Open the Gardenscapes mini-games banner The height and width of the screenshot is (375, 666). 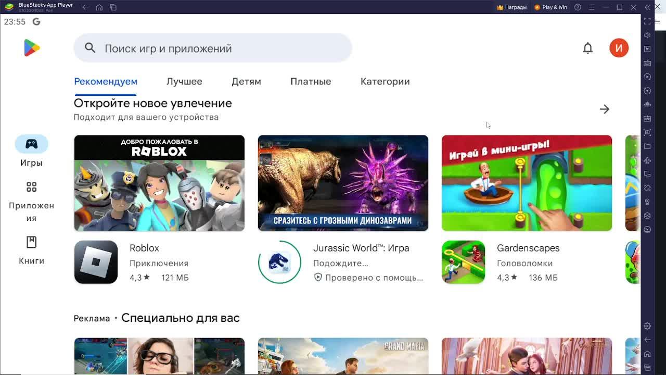[527, 183]
